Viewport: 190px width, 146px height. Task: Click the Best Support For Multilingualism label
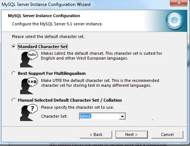coord(52,73)
